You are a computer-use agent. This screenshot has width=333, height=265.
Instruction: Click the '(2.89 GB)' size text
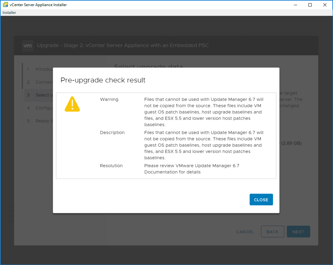[x=291, y=143]
